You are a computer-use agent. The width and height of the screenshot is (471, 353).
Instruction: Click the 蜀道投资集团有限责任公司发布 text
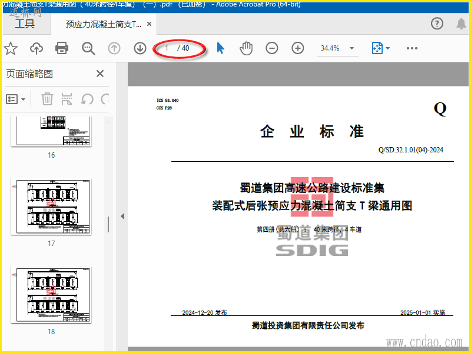point(308,326)
